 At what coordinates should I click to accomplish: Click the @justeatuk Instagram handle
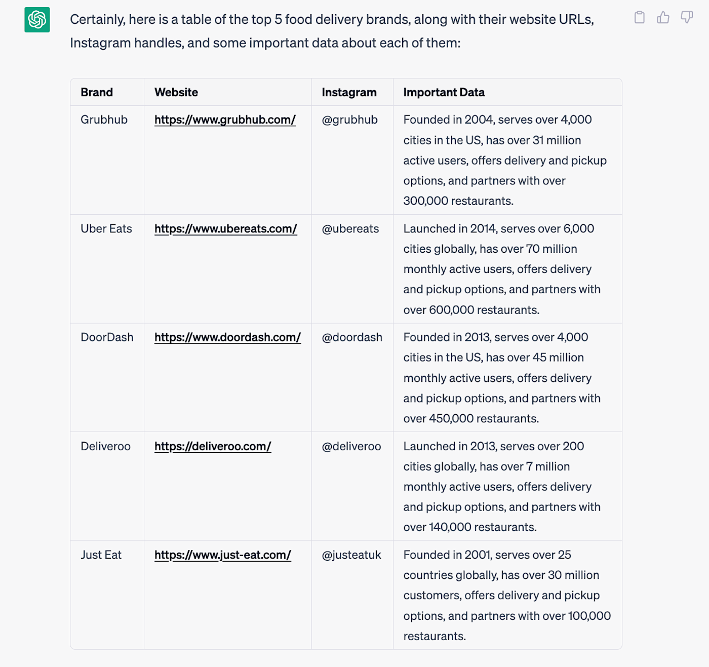(x=351, y=555)
